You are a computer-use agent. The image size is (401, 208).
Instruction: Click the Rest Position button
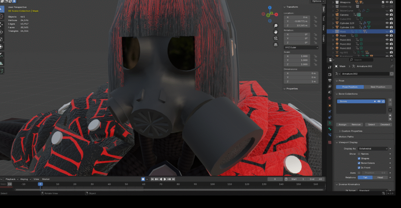click(x=378, y=87)
